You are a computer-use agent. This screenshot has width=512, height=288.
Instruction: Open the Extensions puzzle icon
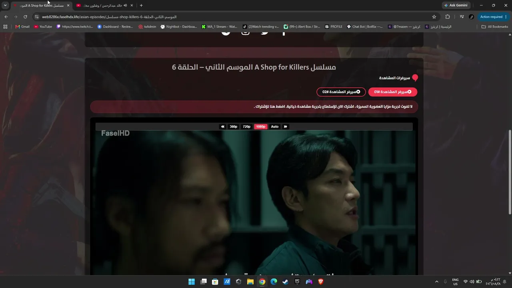point(448,17)
